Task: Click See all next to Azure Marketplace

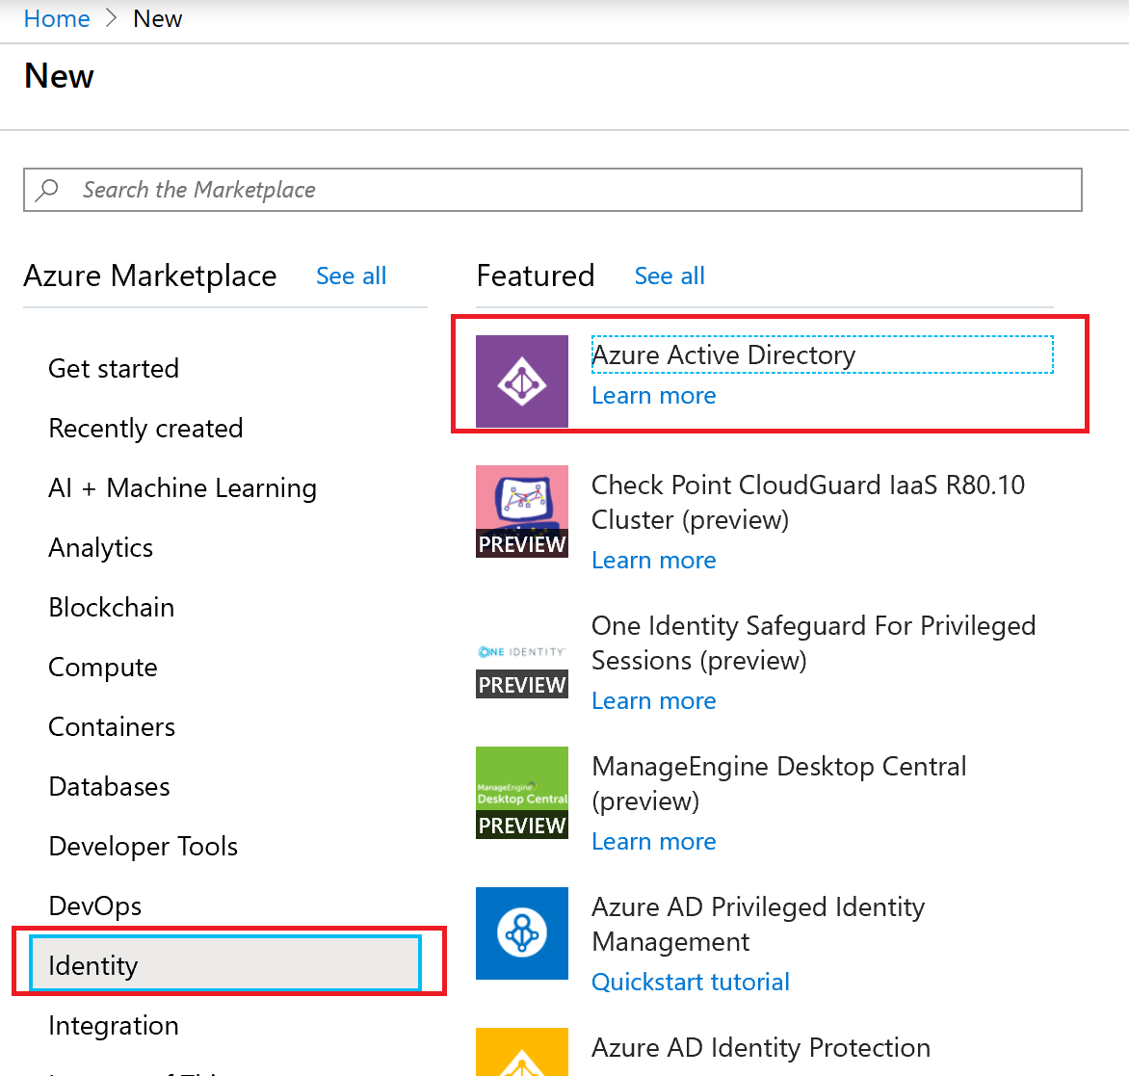Action: point(351,276)
